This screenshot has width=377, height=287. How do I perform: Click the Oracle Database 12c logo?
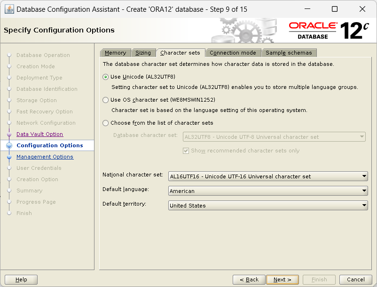[329, 31]
